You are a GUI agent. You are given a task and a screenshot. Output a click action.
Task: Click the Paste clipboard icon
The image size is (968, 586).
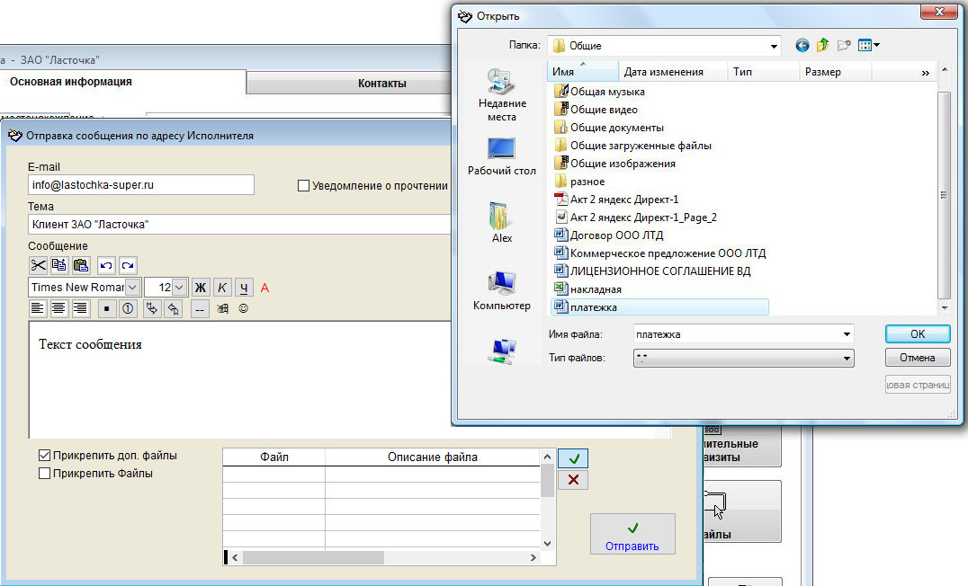pos(81,265)
